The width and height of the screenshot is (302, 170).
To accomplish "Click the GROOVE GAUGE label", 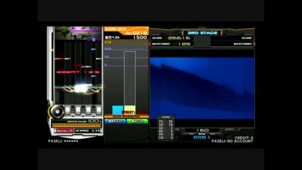I will (x=77, y=122).
